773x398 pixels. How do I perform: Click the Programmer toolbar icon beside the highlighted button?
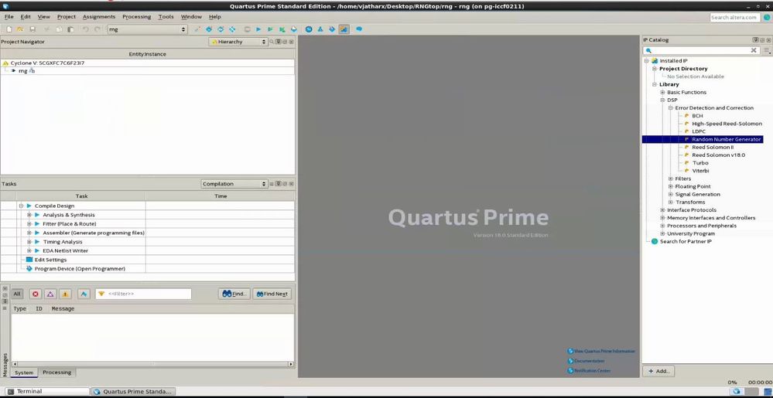[x=332, y=29]
